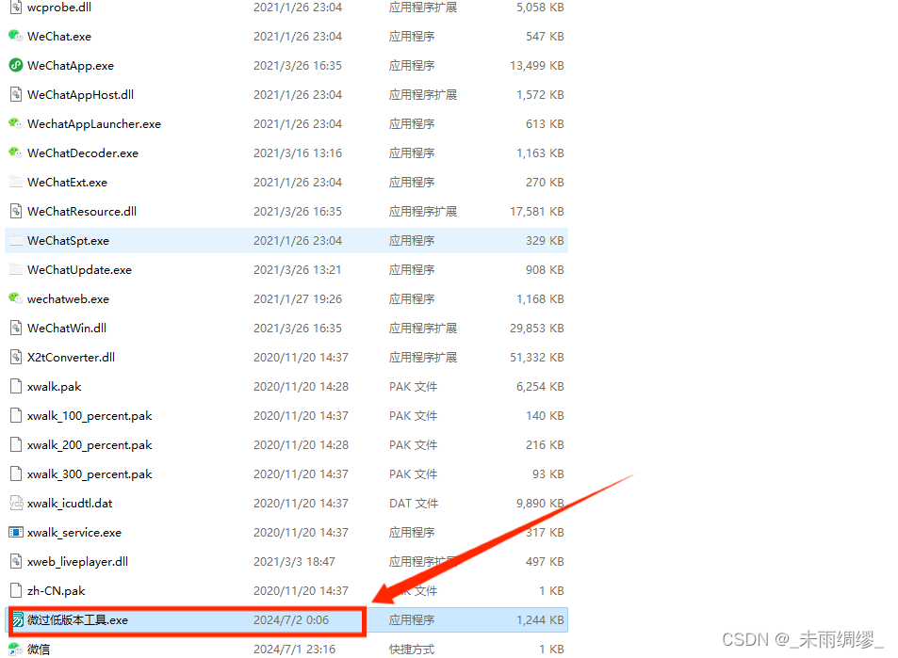
Task: Select the file name WechatAppLauncher.exe
Action: 94,123
